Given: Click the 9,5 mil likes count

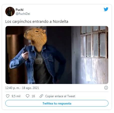Looking at the screenshot, I should pyautogui.click(x=16, y=96).
